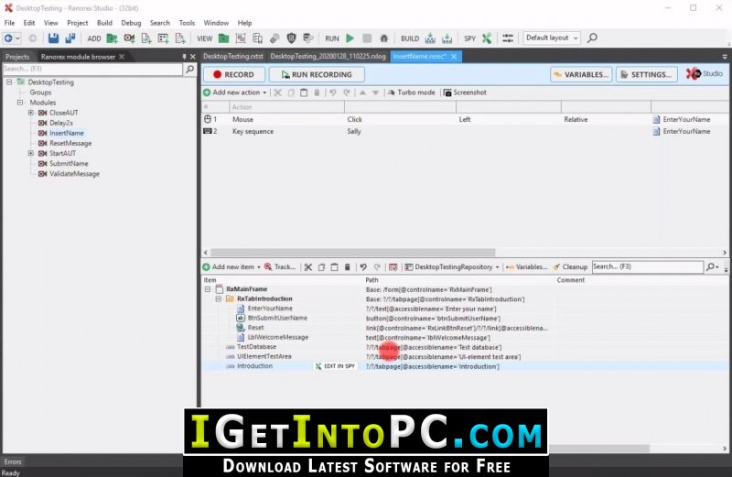Click the shield icon in View toolbar
Image resolution: width=732 pixels, height=477 pixels.
(x=291, y=38)
